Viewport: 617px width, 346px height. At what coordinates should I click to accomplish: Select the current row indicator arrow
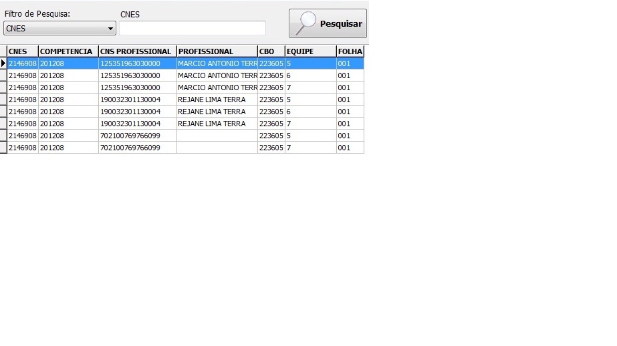(3, 63)
